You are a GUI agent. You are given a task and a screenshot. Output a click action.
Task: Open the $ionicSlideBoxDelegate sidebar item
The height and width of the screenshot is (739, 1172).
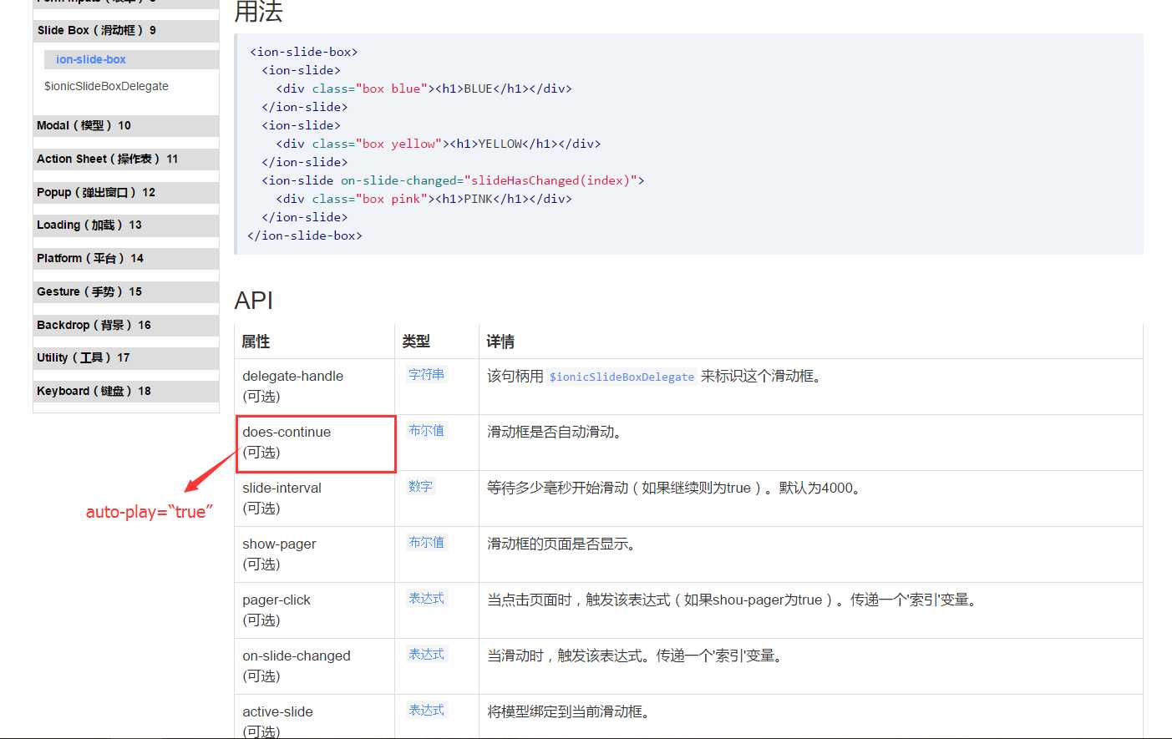click(106, 86)
